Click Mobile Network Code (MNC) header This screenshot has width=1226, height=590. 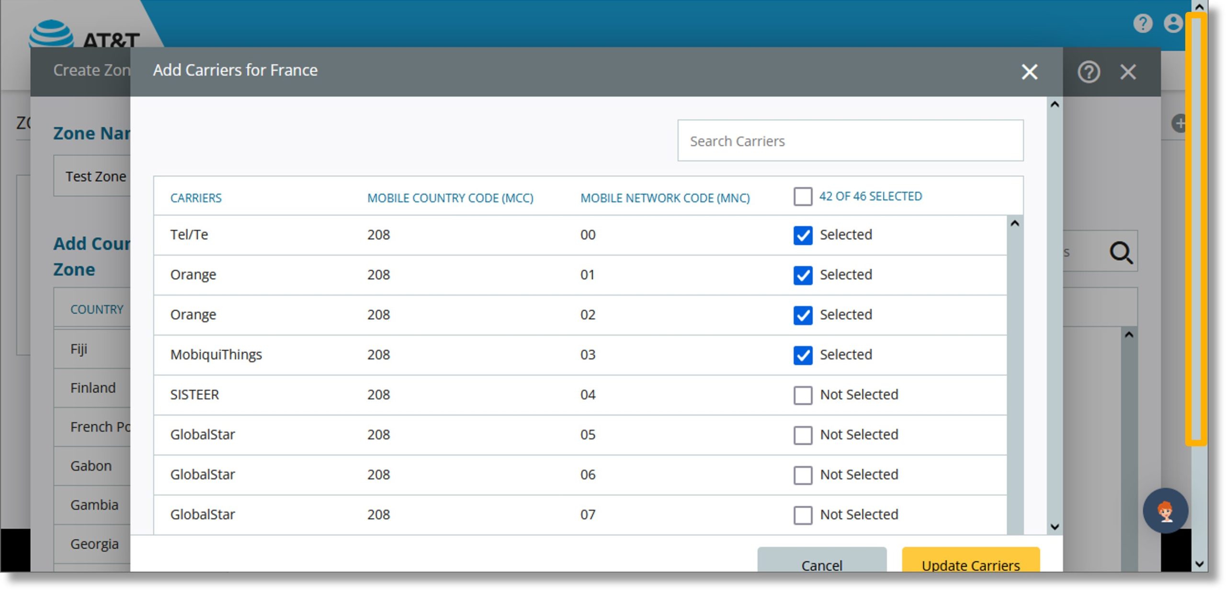pos(665,198)
